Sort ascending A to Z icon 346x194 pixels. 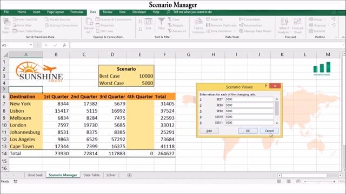coord(141,22)
